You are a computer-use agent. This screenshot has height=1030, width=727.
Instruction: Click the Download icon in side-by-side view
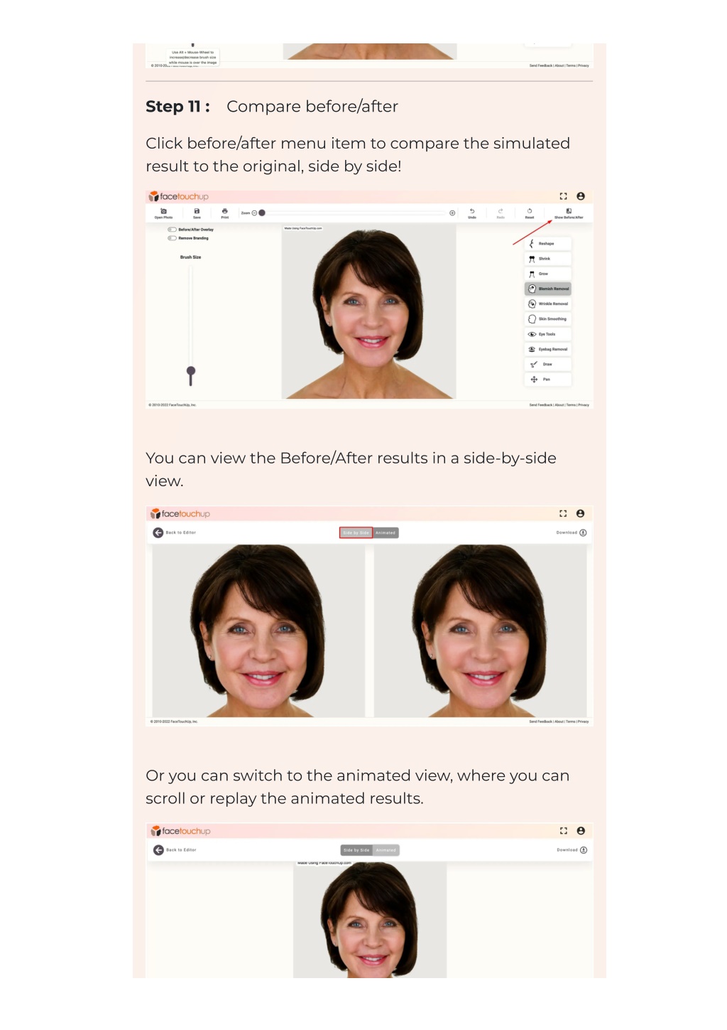point(583,532)
